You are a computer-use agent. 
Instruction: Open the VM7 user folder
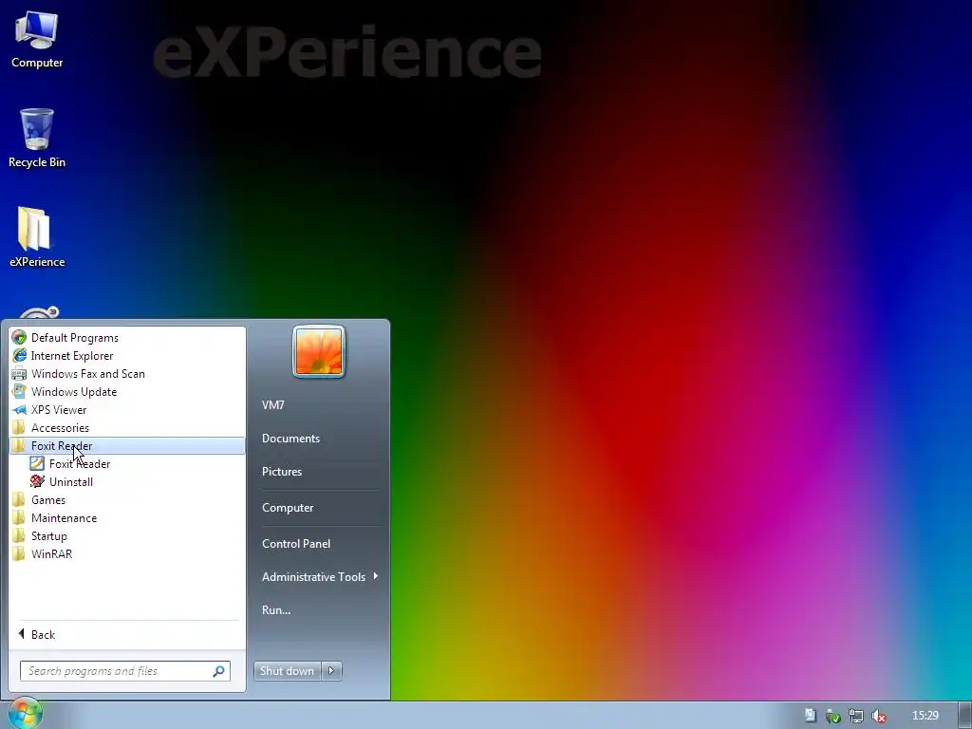pyautogui.click(x=272, y=404)
